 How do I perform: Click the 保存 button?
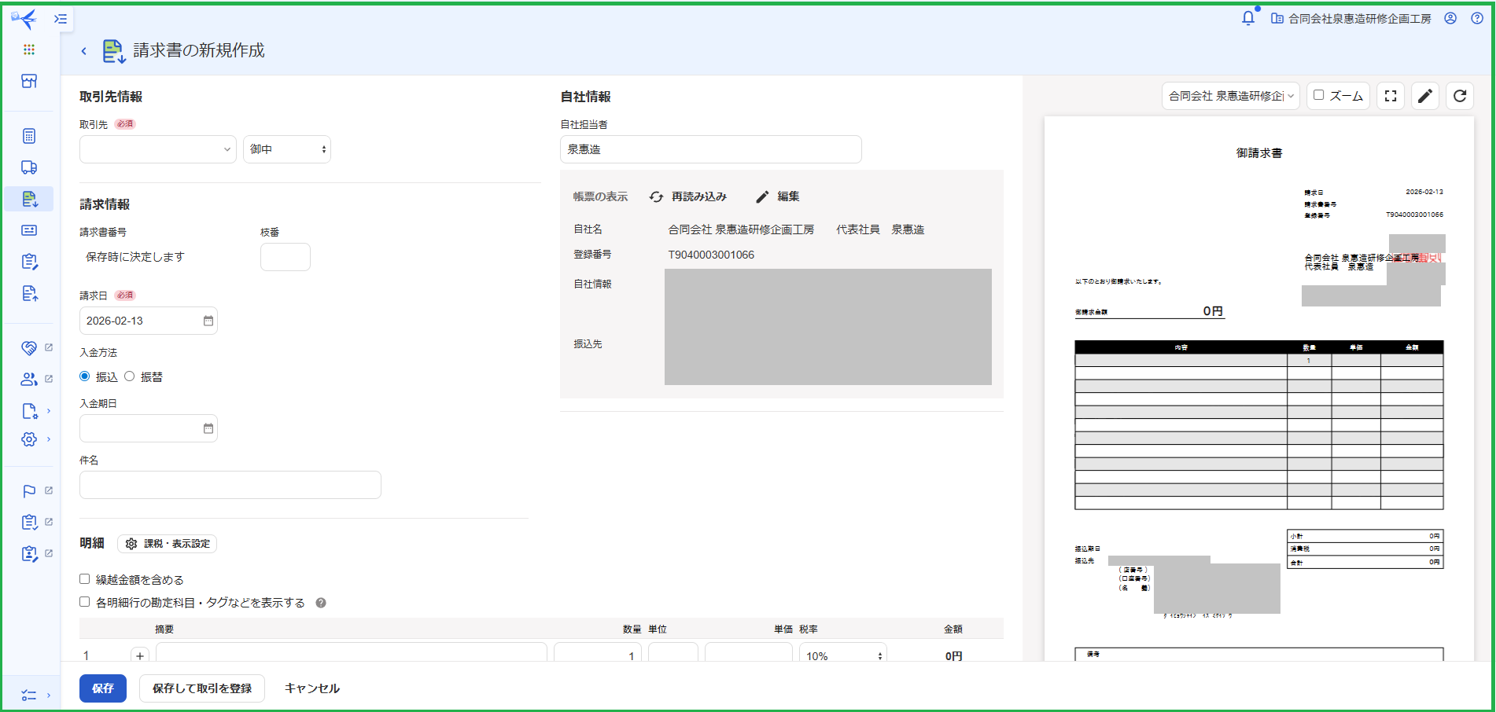pyautogui.click(x=103, y=688)
